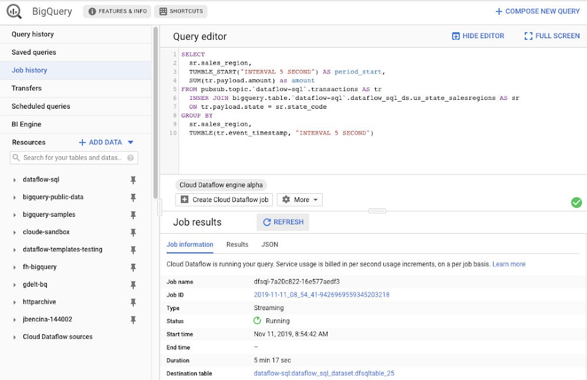587x380 pixels.
Task: Expand the jbencina-144002 project
Action: pyautogui.click(x=15, y=320)
